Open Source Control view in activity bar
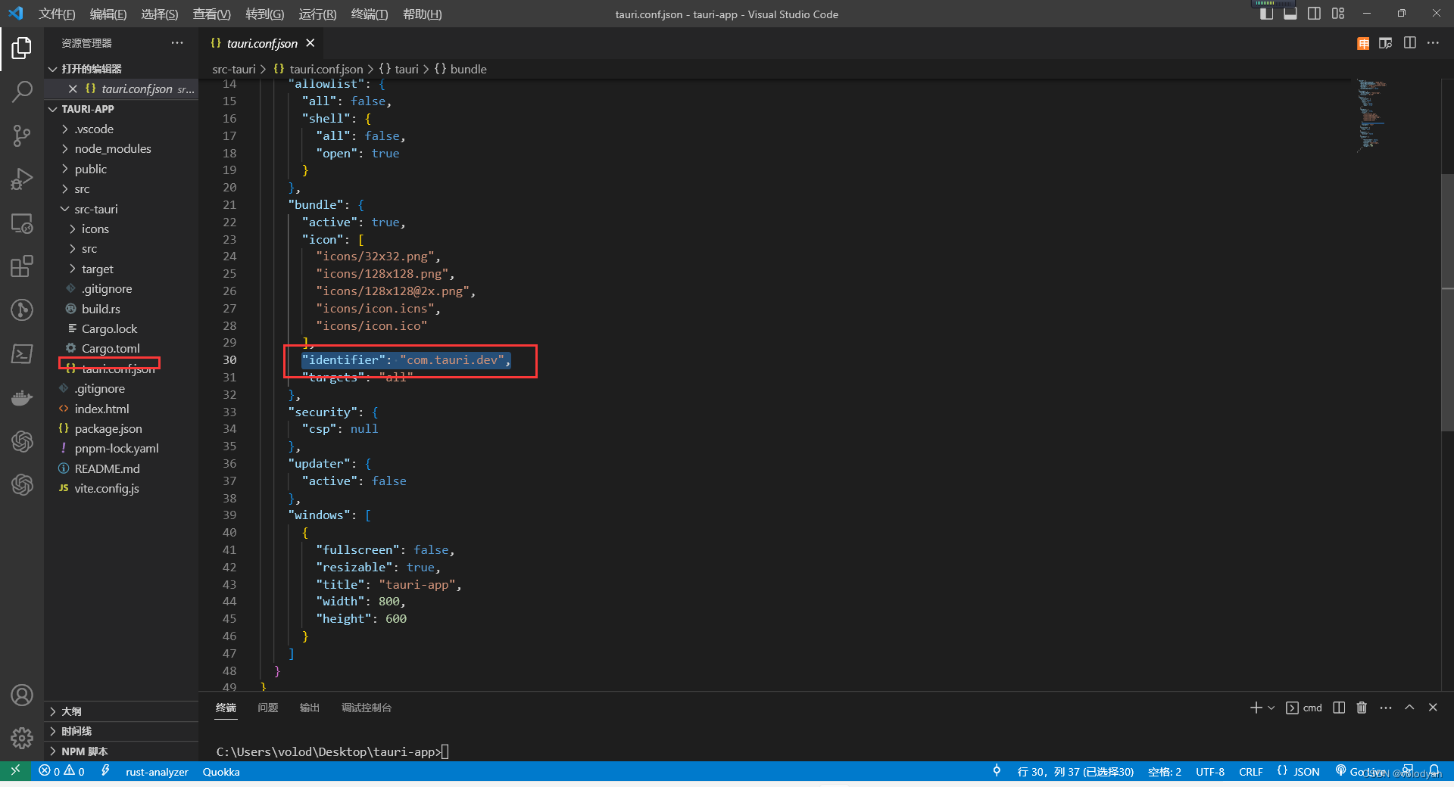 coord(22,135)
